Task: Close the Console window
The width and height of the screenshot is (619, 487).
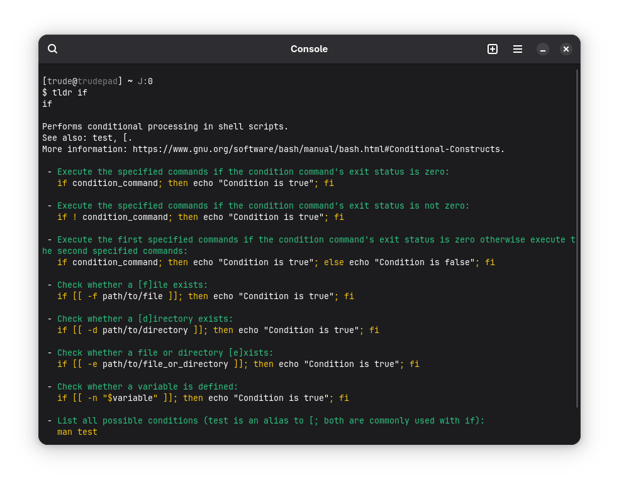Action: 566,49
